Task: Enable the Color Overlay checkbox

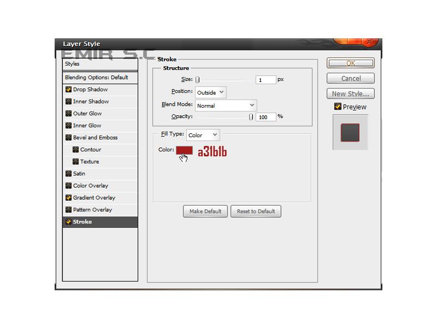Action: (x=68, y=185)
